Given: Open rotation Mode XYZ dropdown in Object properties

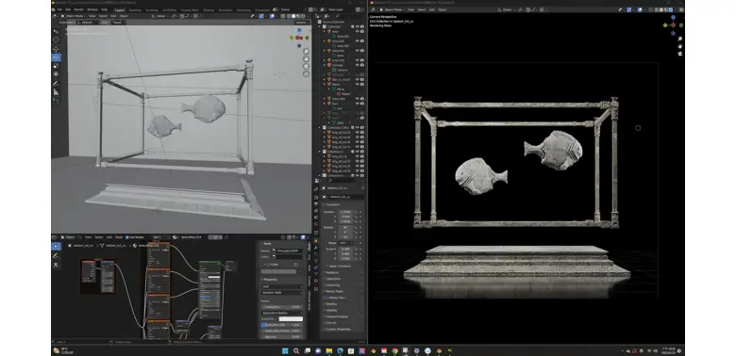Looking at the screenshot, I should point(346,243).
